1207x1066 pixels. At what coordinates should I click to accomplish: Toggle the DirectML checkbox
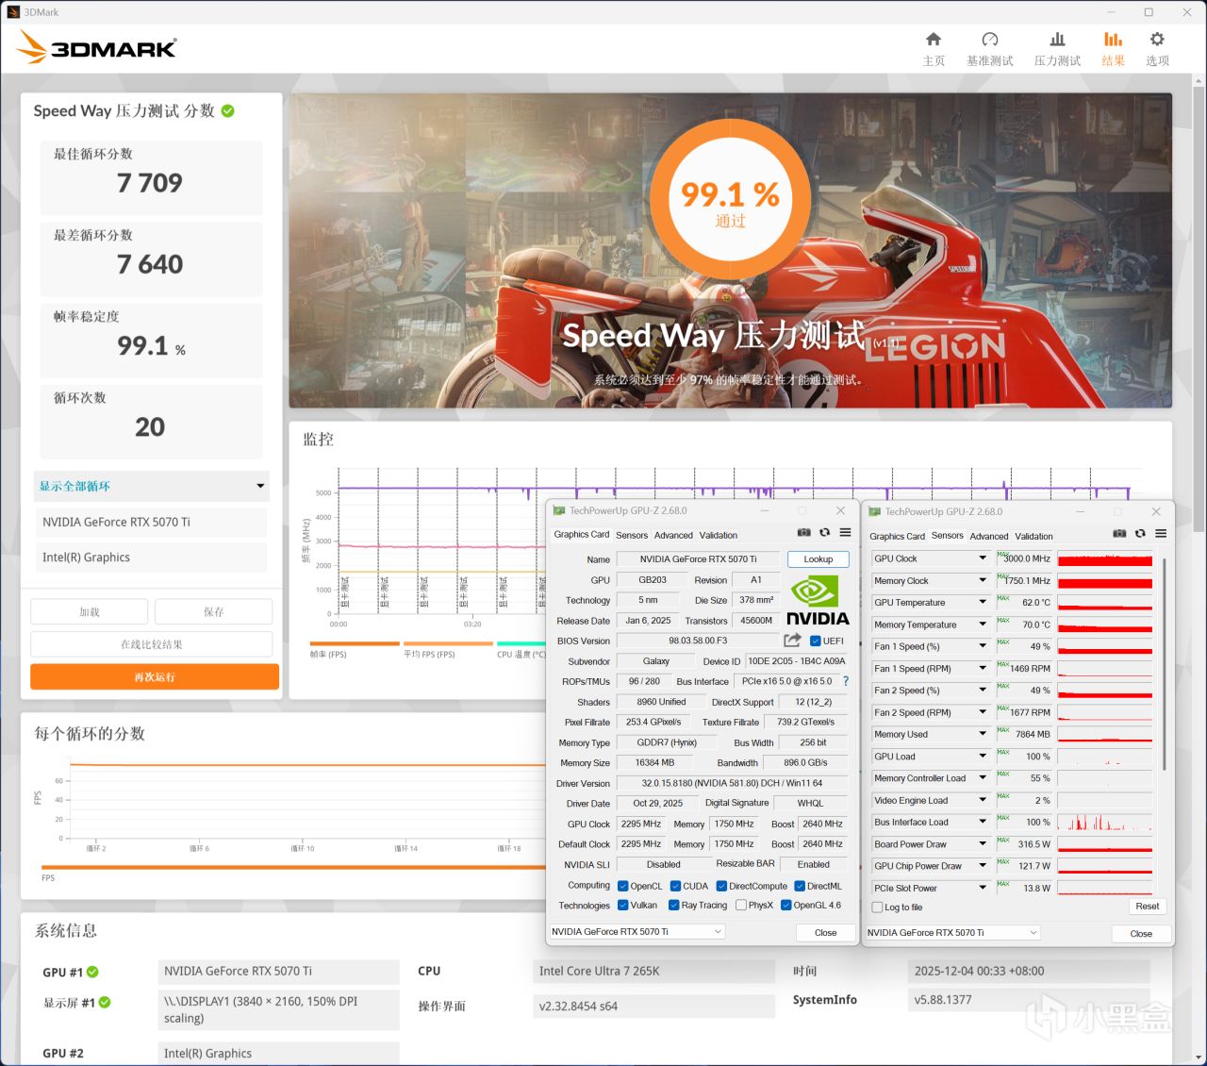click(800, 887)
